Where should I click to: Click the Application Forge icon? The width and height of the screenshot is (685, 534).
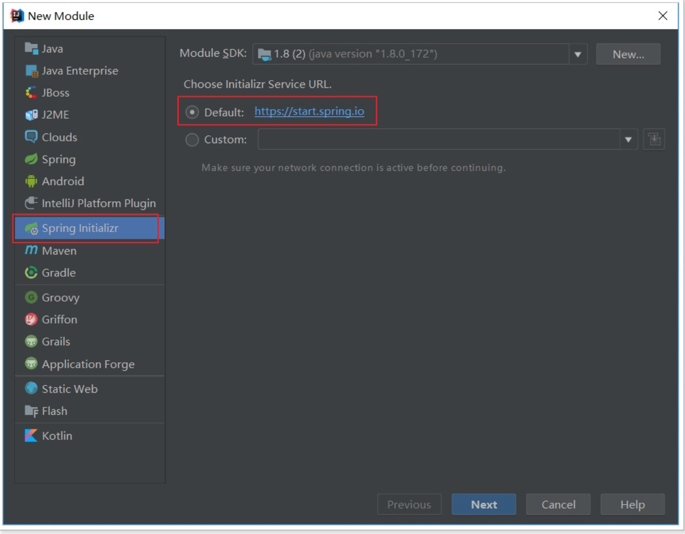(x=31, y=364)
